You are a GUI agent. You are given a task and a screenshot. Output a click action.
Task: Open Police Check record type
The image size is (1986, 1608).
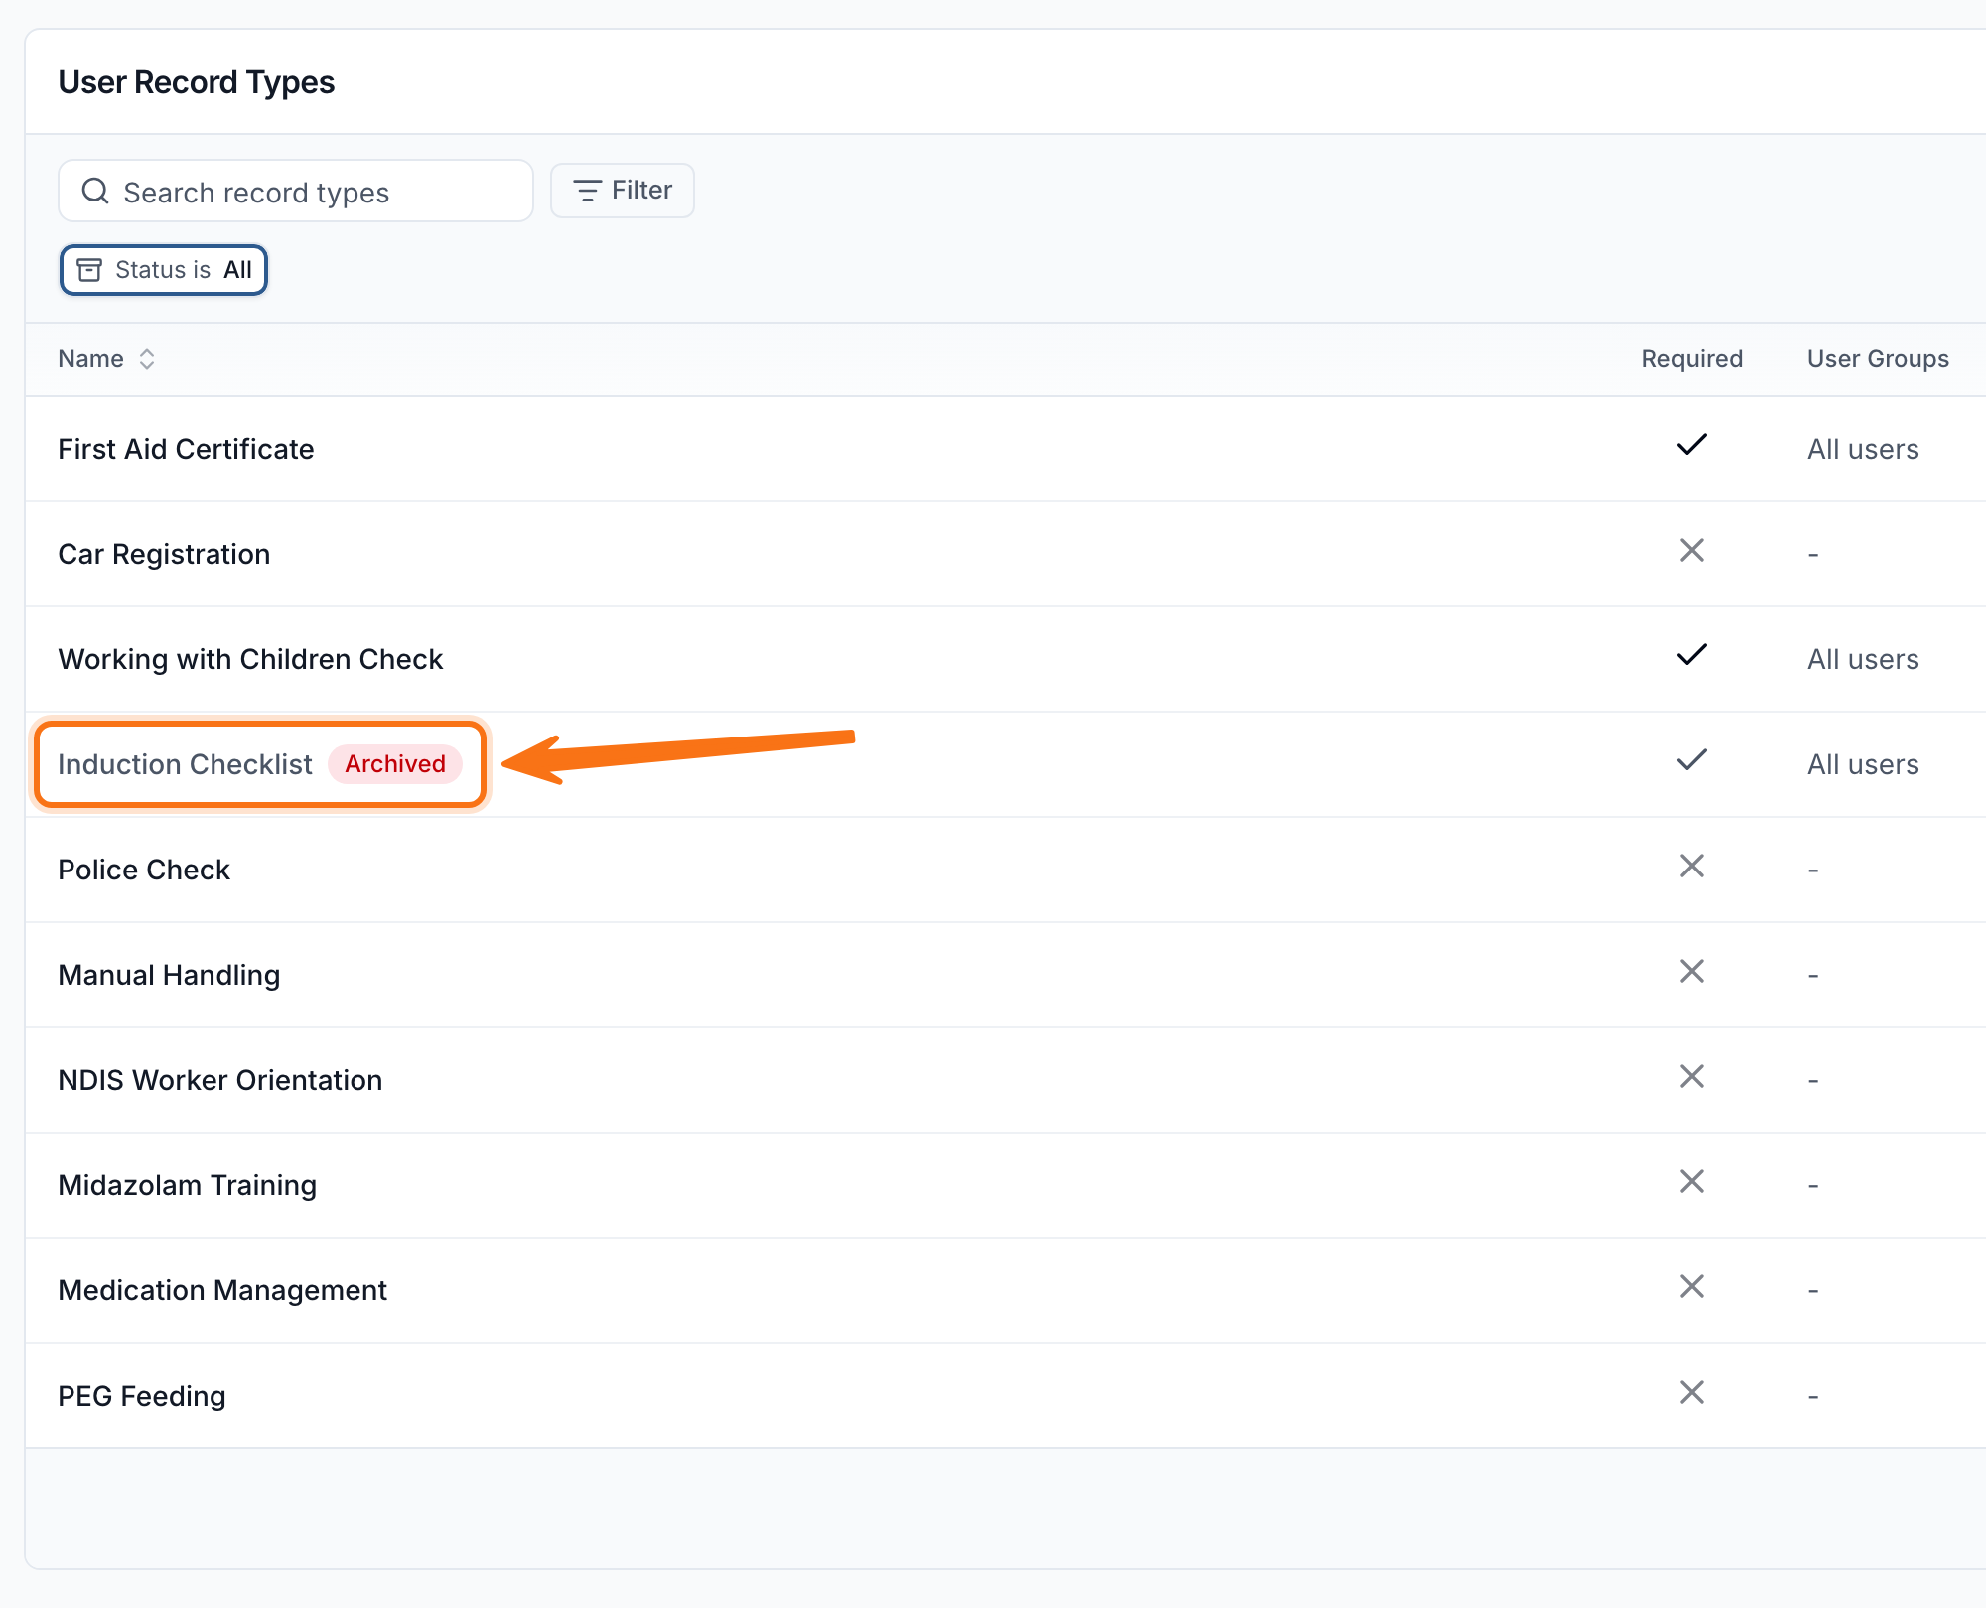click(144, 870)
